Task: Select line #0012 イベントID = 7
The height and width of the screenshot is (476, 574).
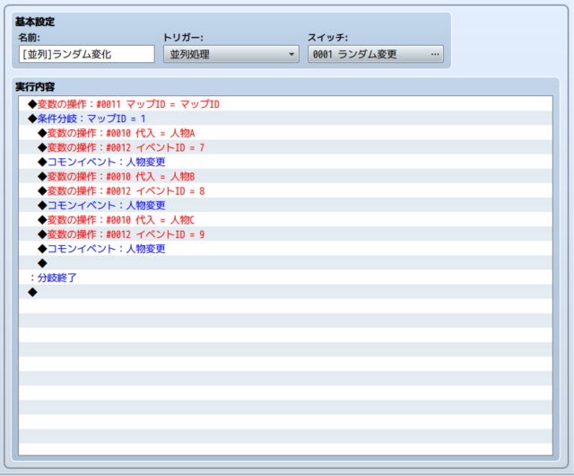Action: (x=285, y=147)
